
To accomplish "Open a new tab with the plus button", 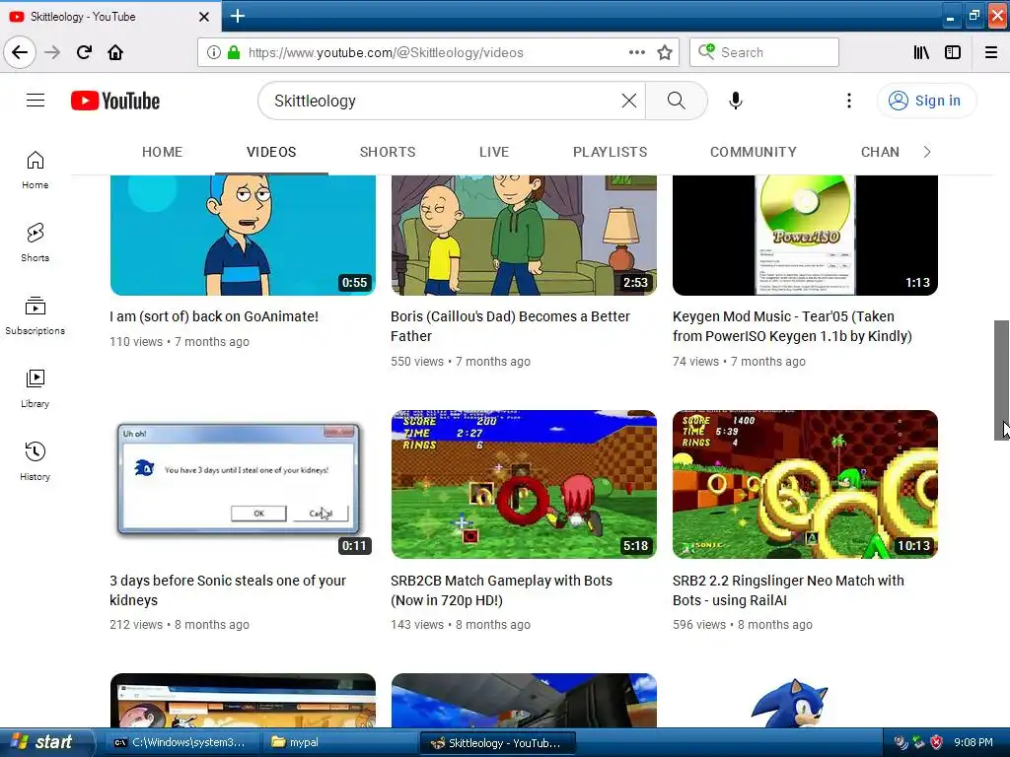I will [237, 16].
